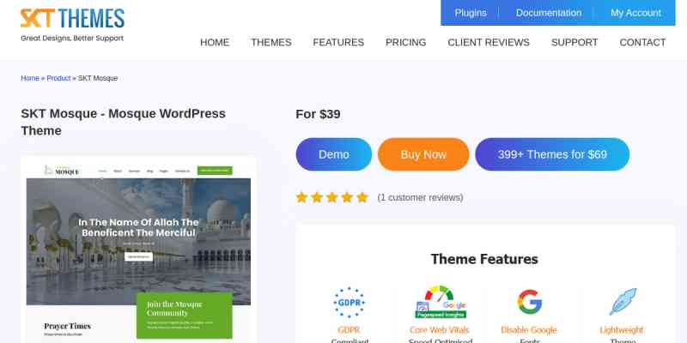Screen dimensions: 687x343
Task: Click the GDPR compliant badge icon
Action: tap(349, 302)
